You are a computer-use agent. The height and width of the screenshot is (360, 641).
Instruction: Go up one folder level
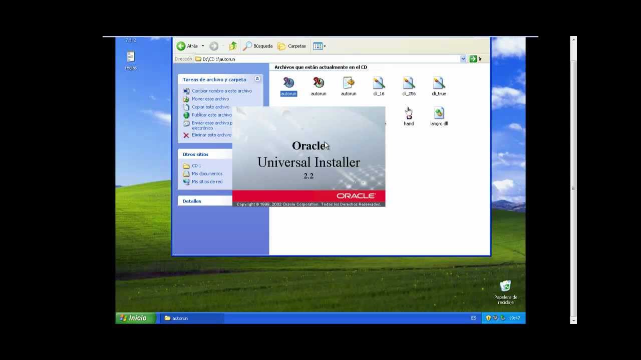(233, 46)
